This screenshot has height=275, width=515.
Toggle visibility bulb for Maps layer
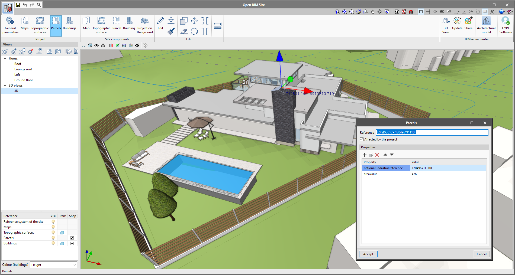pos(53,227)
